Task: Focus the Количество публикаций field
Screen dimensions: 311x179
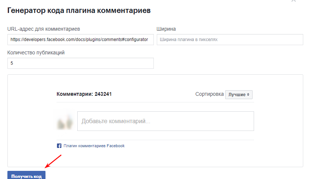Action: click(x=81, y=63)
